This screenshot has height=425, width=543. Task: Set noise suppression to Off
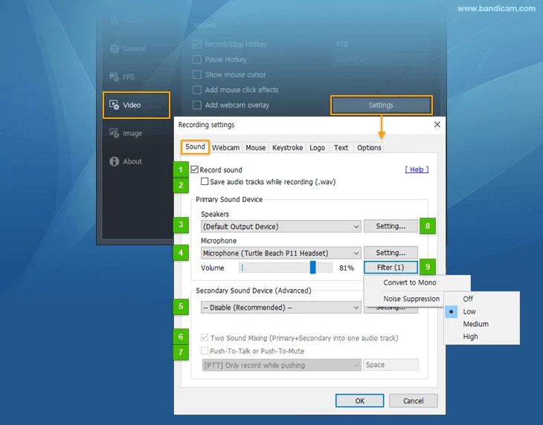coord(482,299)
